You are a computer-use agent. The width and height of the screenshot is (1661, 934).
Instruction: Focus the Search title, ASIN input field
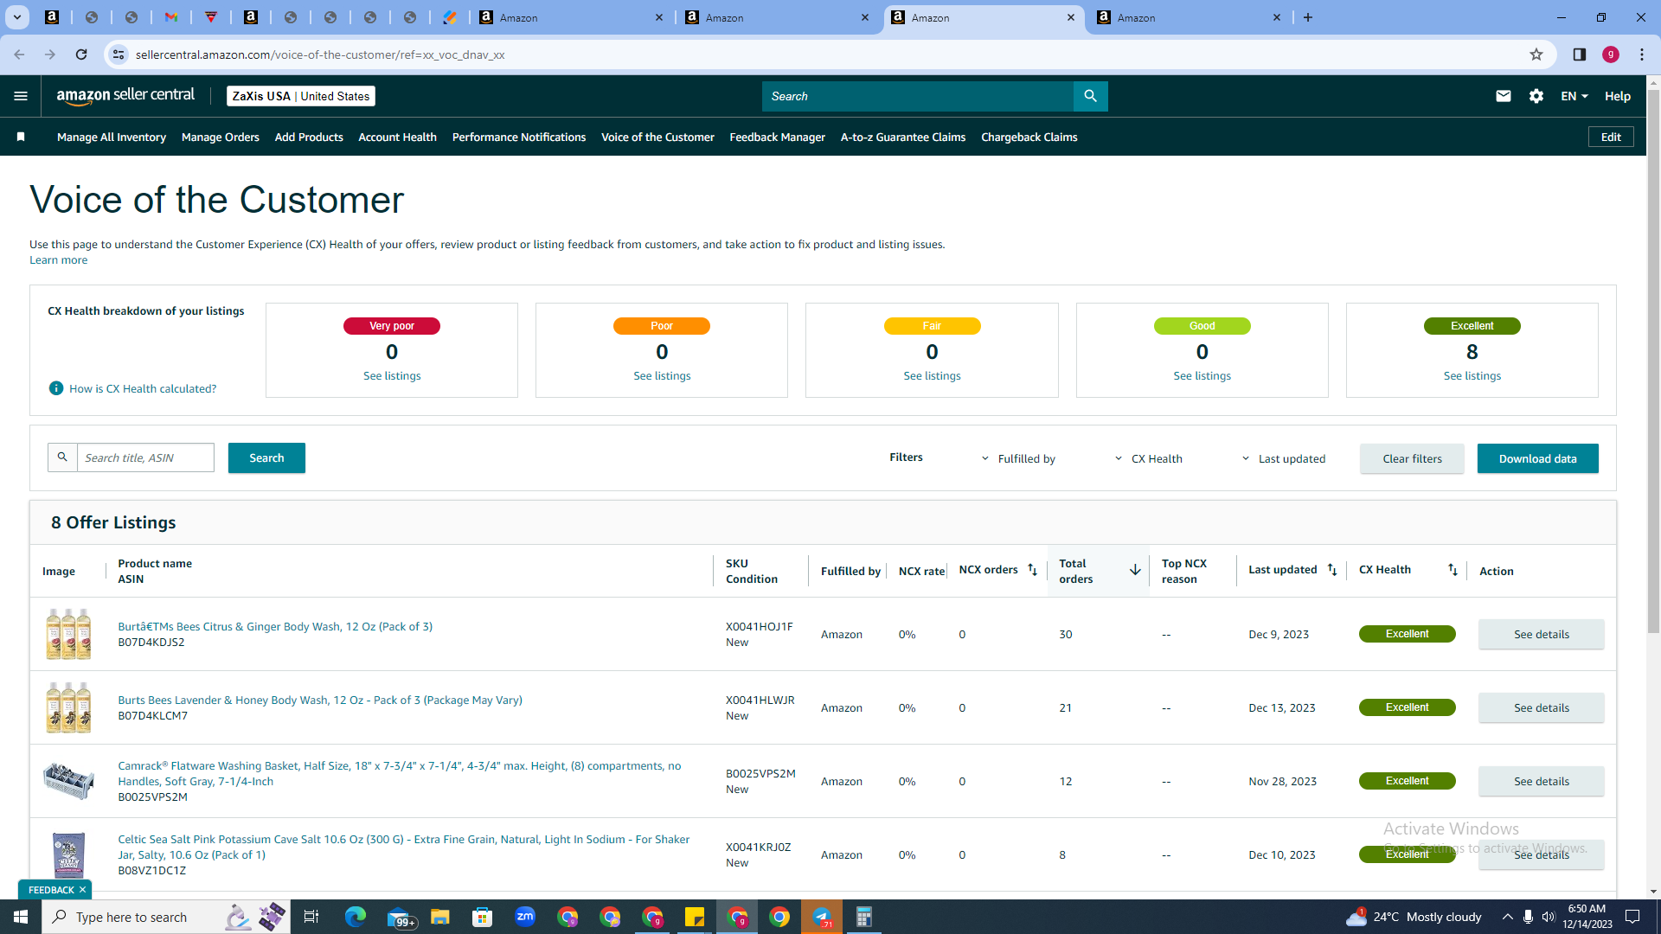tap(145, 457)
